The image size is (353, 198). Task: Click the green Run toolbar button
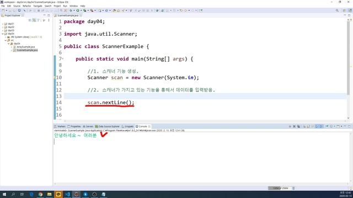pos(78,10)
